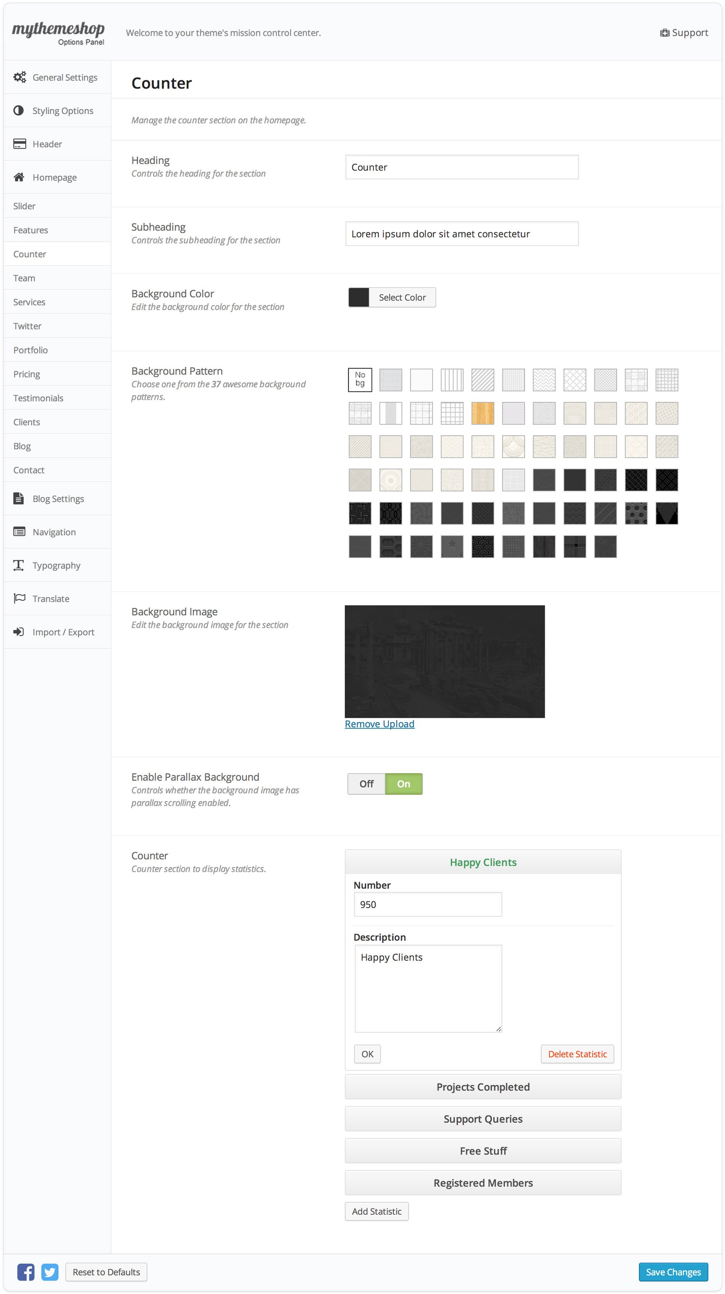Expand the Projects Completed statistic
Image resolution: width=725 pixels, height=1294 pixels.
point(482,1087)
